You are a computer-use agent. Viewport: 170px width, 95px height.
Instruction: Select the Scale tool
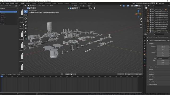[25, 25]
